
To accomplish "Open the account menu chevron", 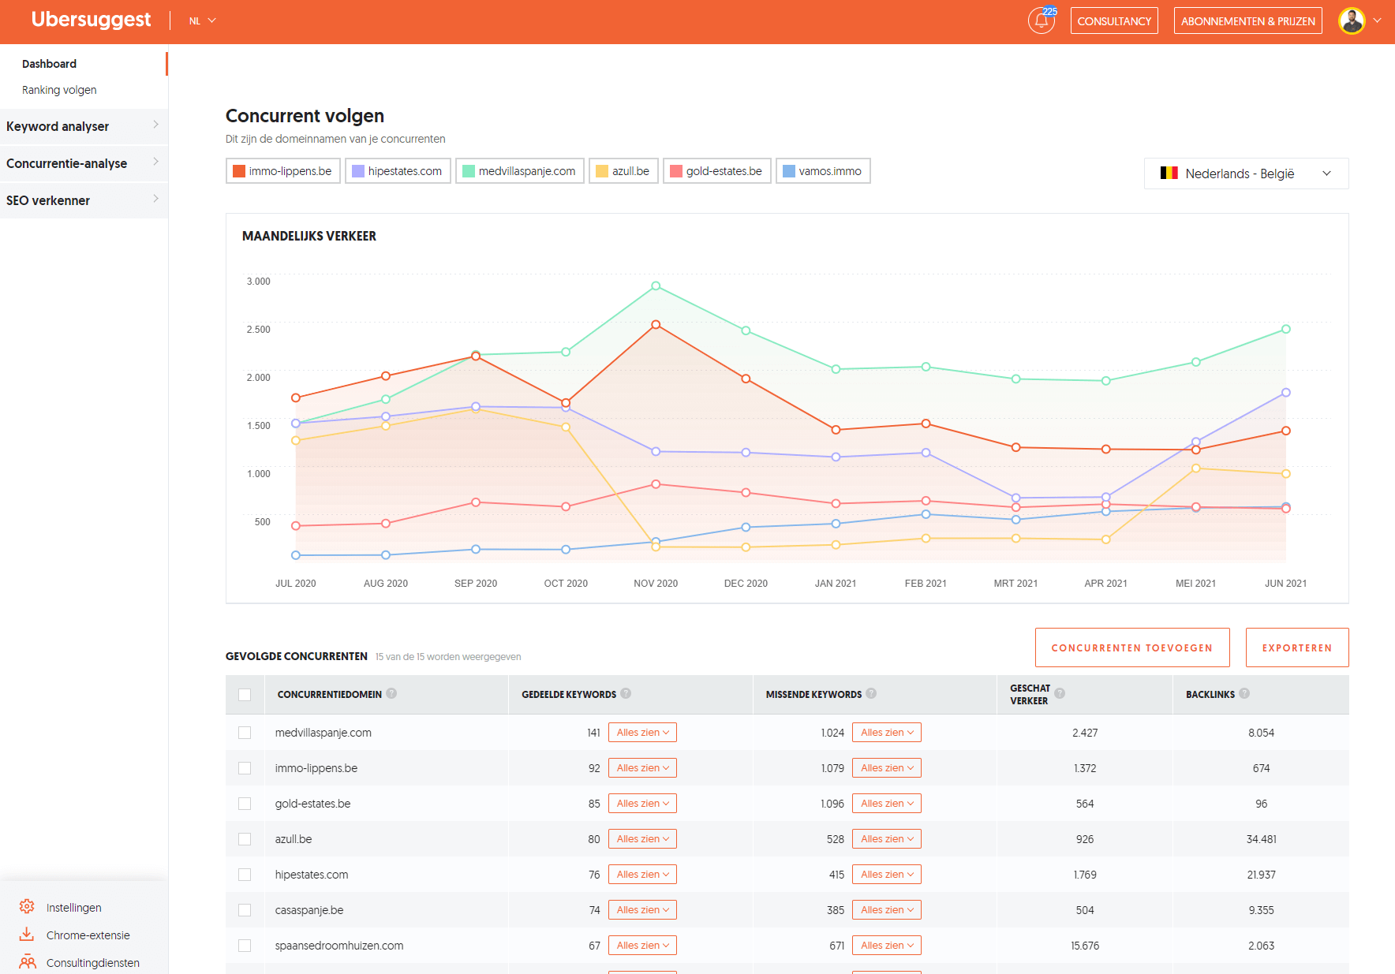I will tap(1377, 21).
